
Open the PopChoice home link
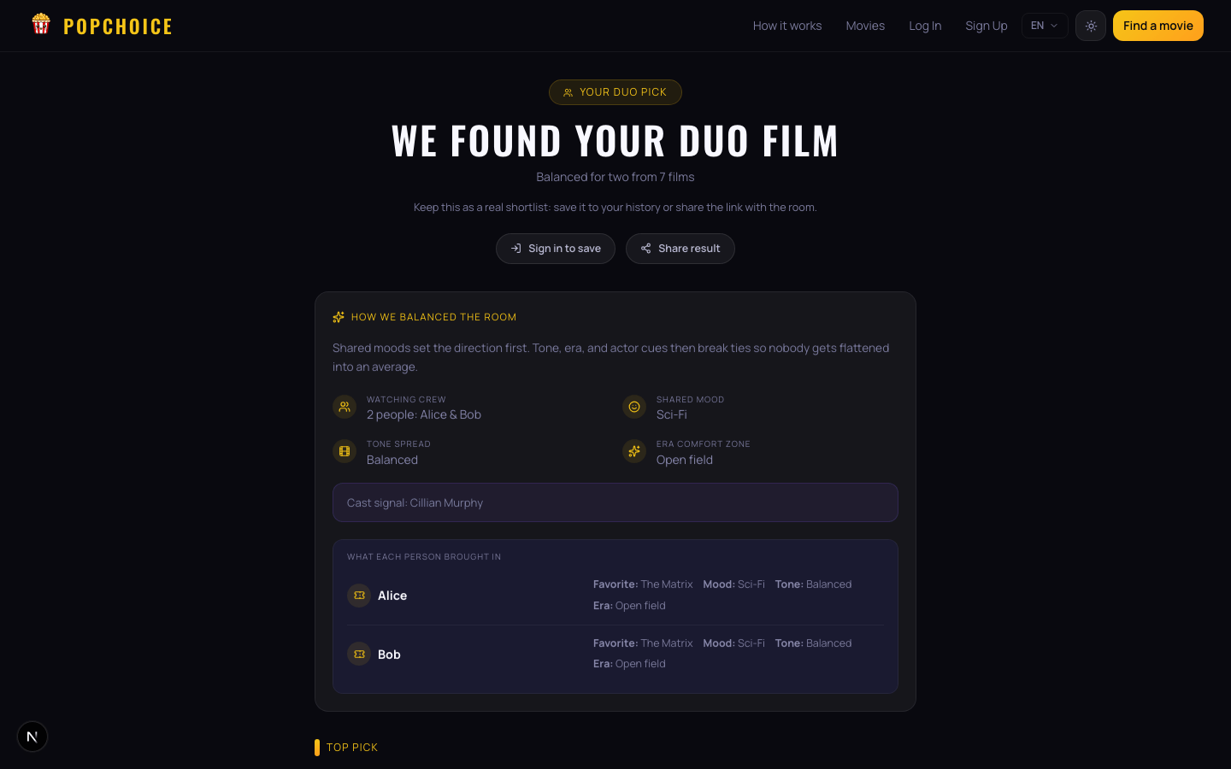pos(102,26)
